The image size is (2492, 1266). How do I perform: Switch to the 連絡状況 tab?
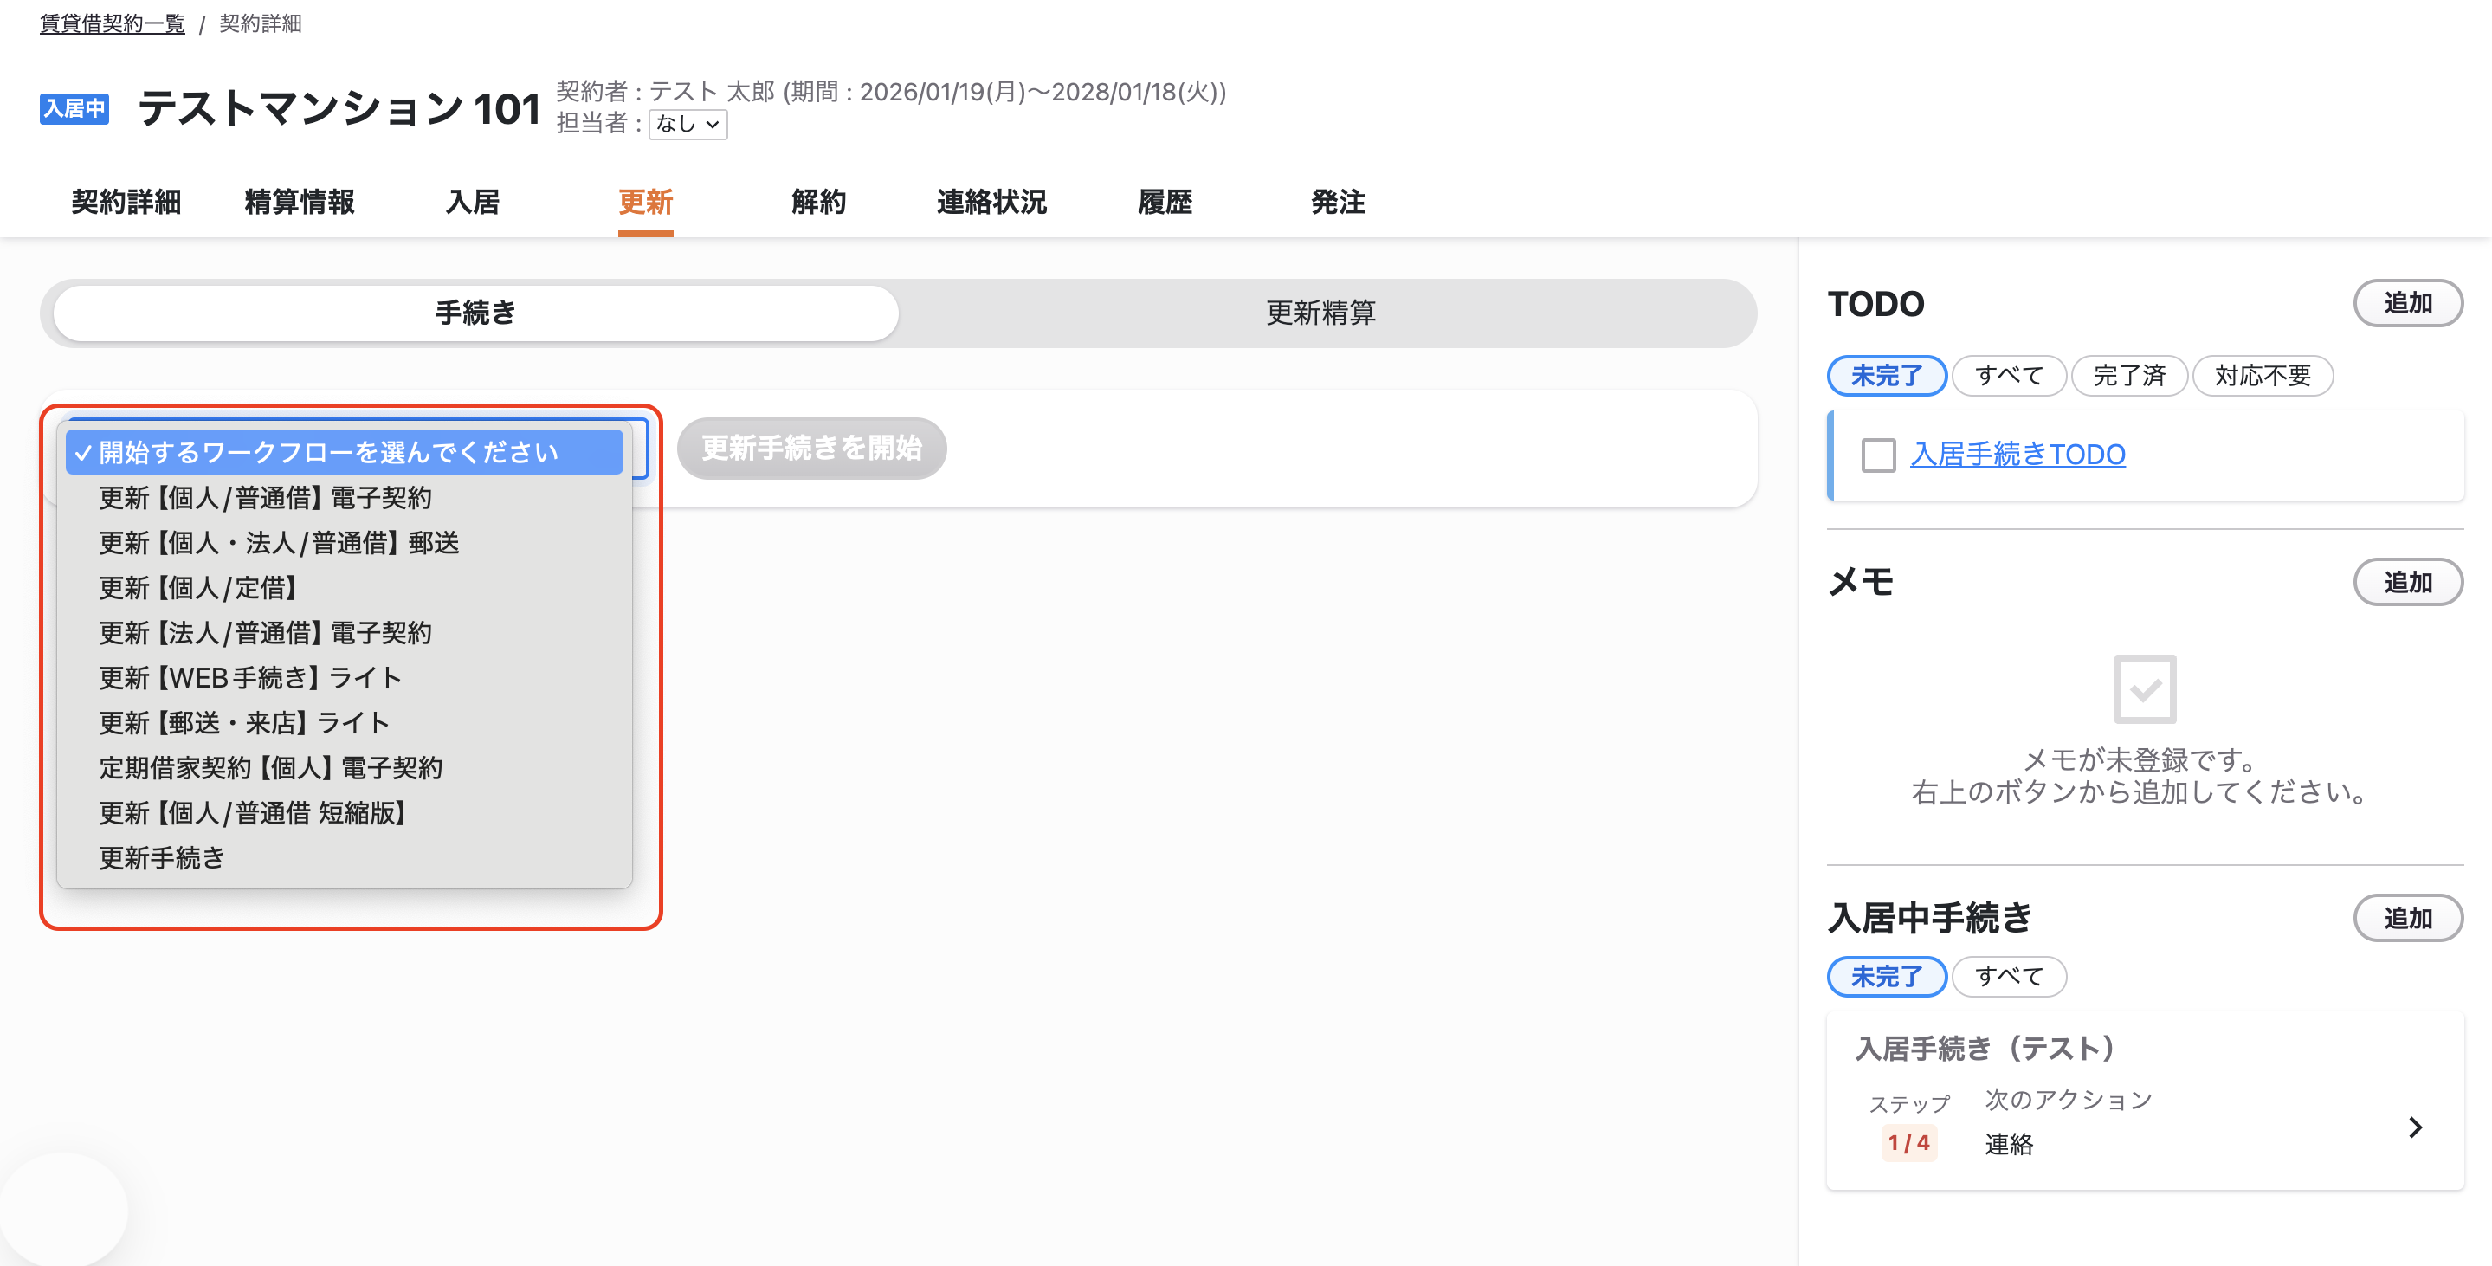(x=992, y=202)
